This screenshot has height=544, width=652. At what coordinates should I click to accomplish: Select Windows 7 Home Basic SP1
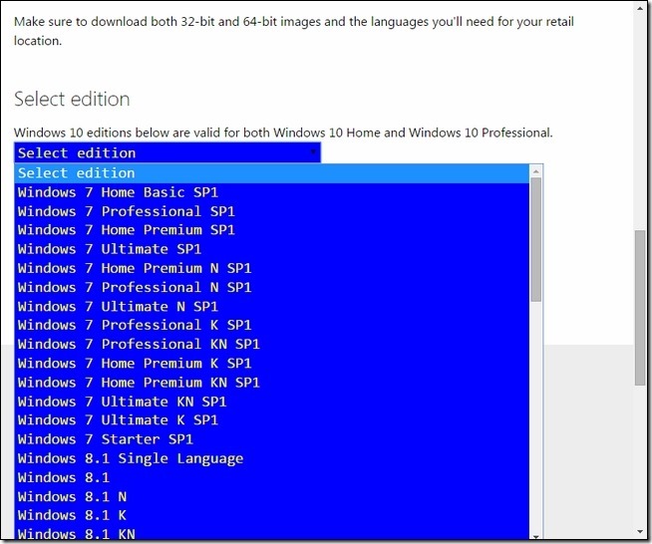click(x=272, y=192)
